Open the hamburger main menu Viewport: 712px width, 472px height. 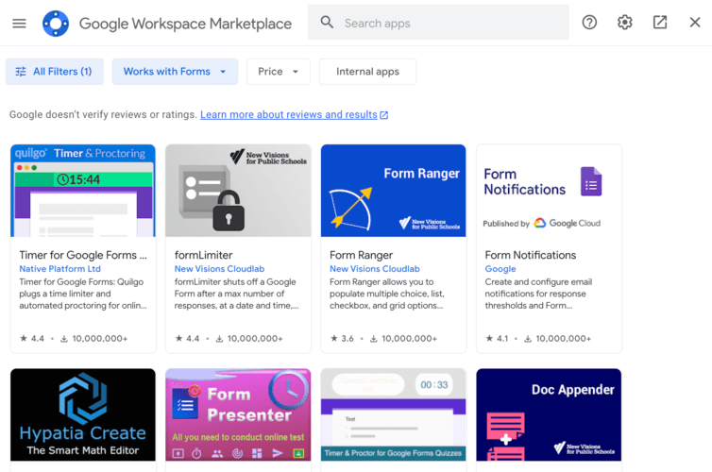(19, 24)
